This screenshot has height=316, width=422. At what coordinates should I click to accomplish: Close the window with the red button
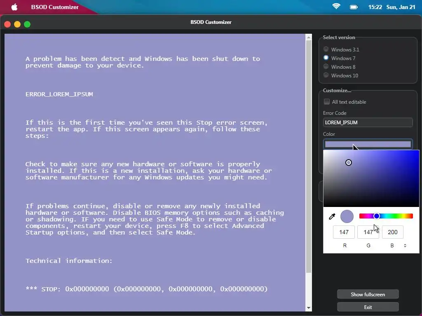[x=7, y=24]
